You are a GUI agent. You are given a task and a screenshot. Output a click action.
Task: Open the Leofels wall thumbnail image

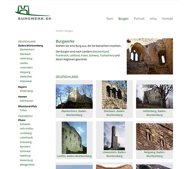point(74,138)
